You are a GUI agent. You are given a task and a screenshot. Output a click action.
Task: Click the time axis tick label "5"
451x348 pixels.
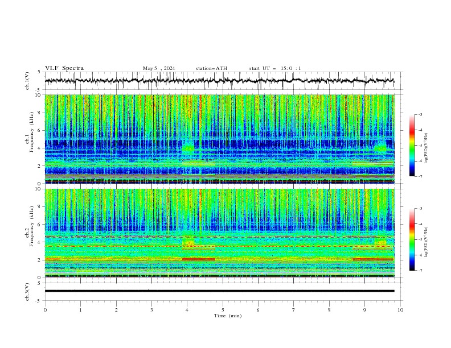(x=223, y=310)
